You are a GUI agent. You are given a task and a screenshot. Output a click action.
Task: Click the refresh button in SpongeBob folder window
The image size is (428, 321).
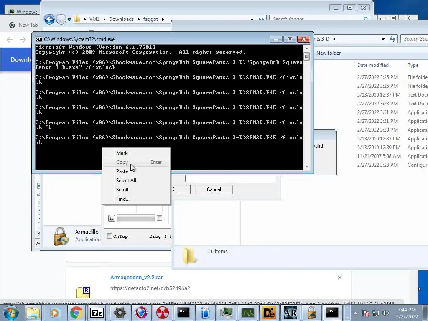pyautogui.click(x=392, y=39)
